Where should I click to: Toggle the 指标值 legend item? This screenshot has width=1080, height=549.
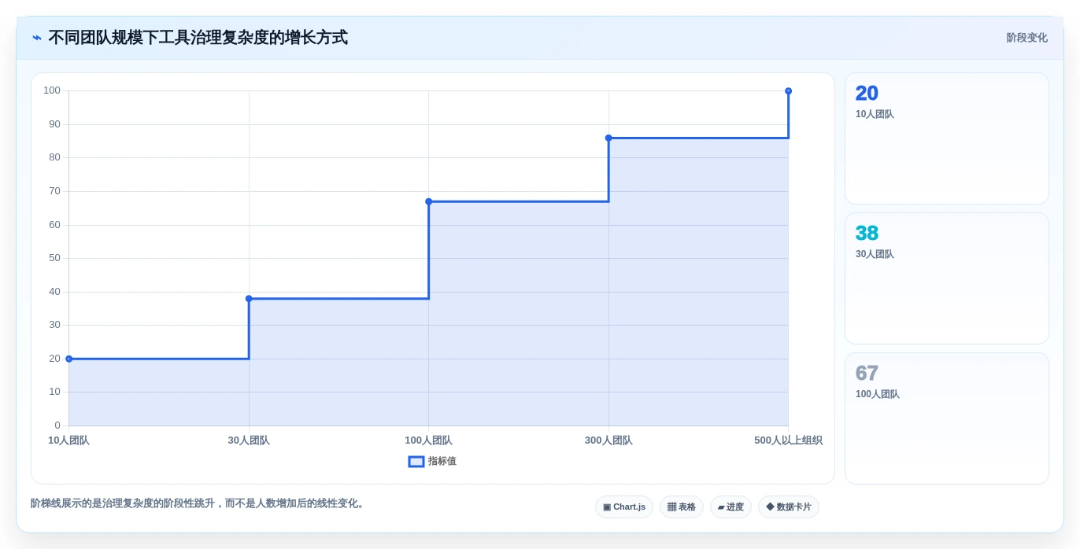(x=432, y=462)
